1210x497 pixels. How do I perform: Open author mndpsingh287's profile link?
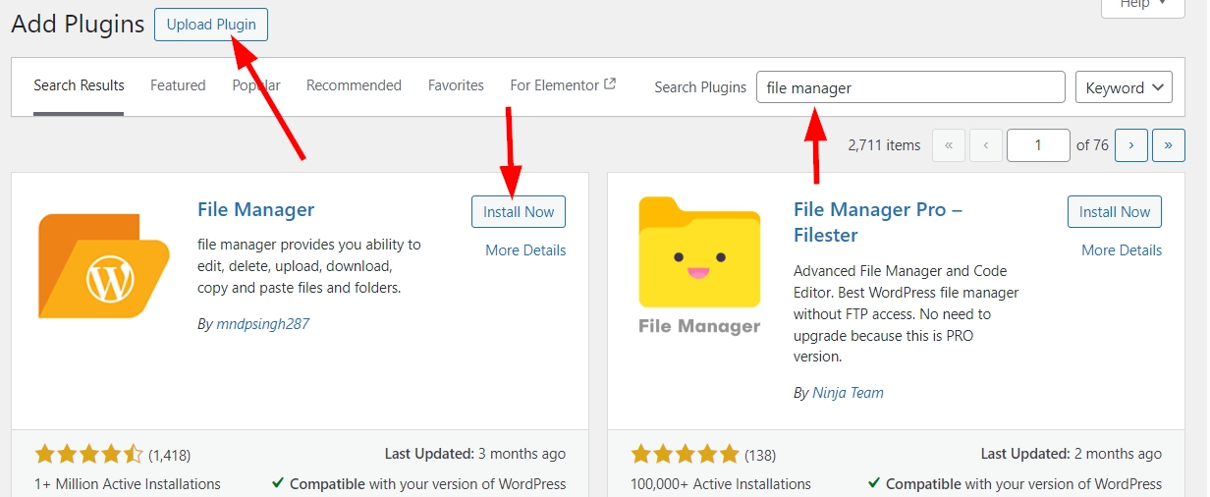tap(263, 324)
